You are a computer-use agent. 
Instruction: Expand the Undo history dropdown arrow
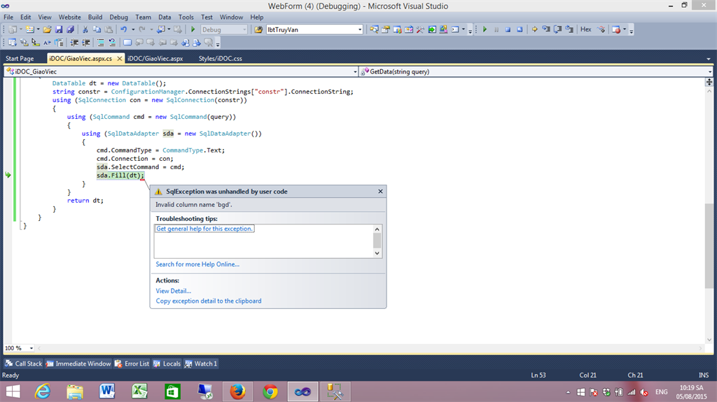(x=132, y=29)
